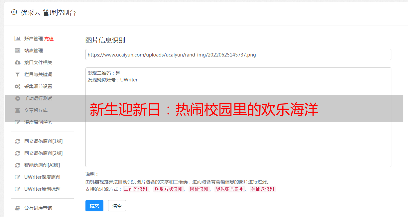Click the refresh icon for 同义词伪原创[2版]
The width and height of the screenshot is (408, 217).
pos(18,153)
